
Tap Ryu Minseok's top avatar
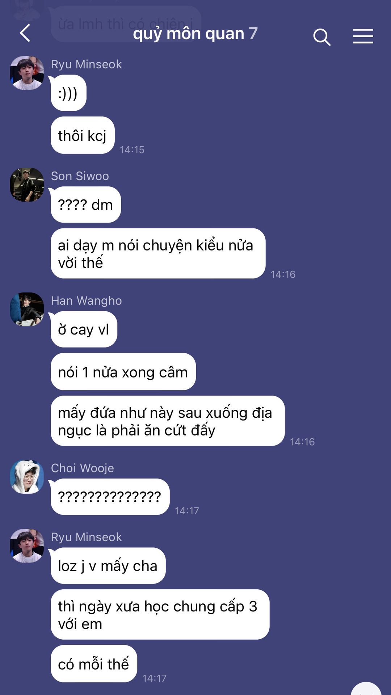click(27, 73)
